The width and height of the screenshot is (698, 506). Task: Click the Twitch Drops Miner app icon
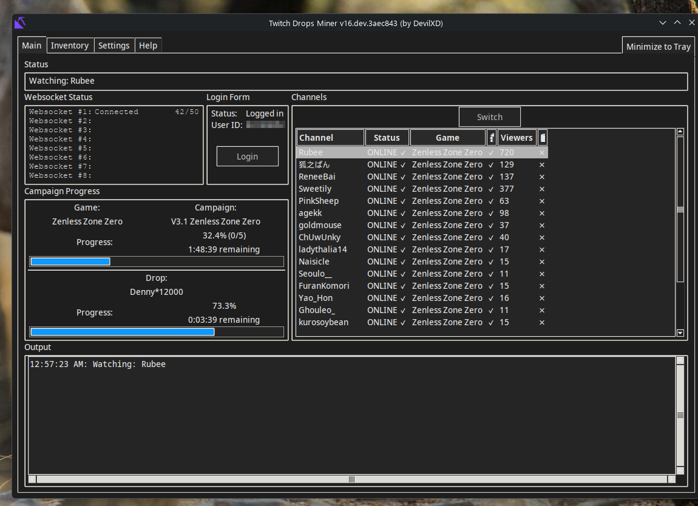point(20,22)
